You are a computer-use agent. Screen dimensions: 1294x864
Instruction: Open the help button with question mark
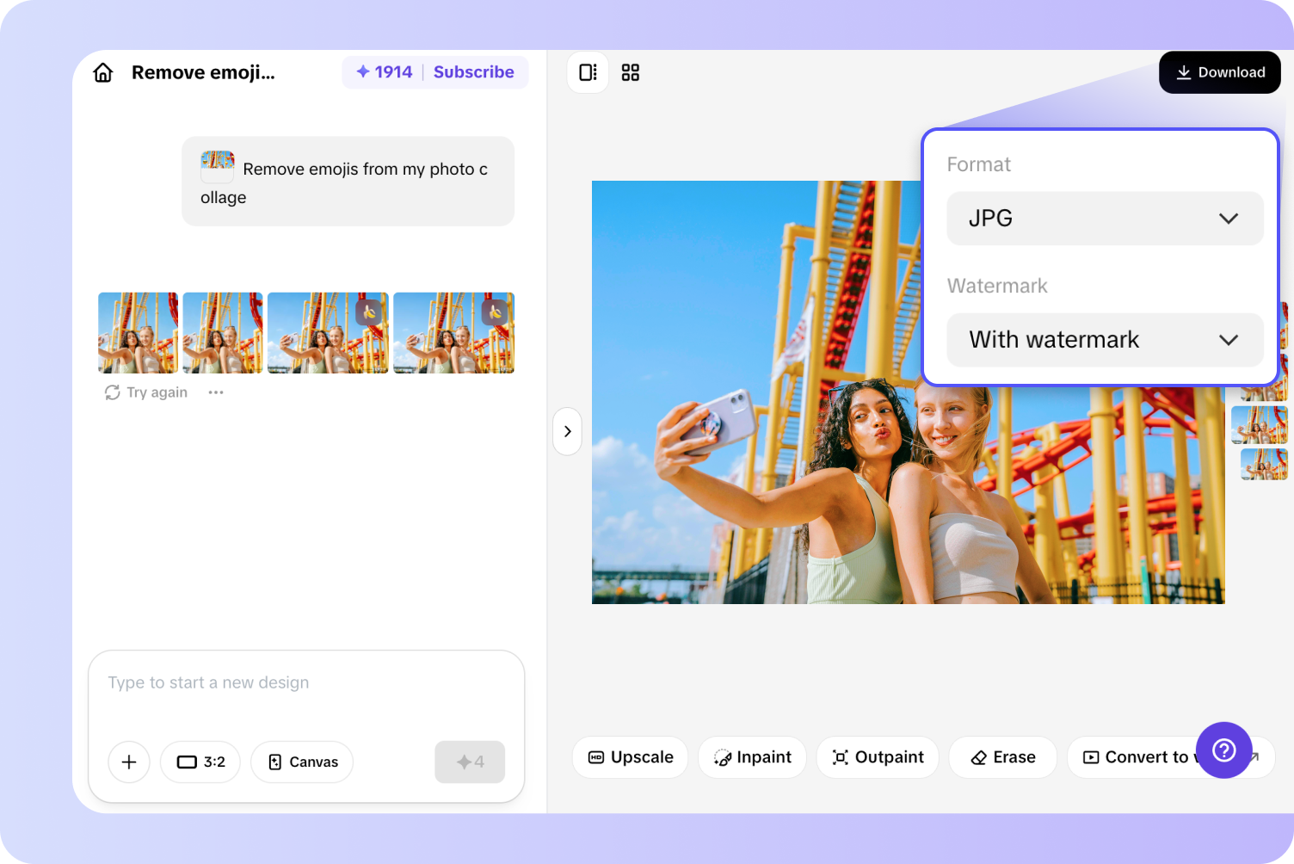pyautogui.click(x=1224, y=750)
